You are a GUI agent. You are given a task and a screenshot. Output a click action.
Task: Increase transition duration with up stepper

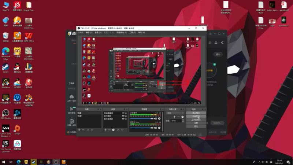(x=183, y=120)
